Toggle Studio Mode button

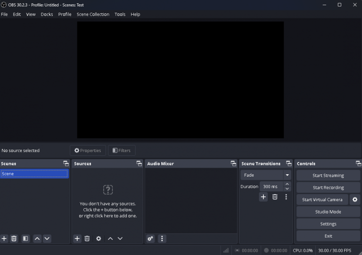[328, 212]
